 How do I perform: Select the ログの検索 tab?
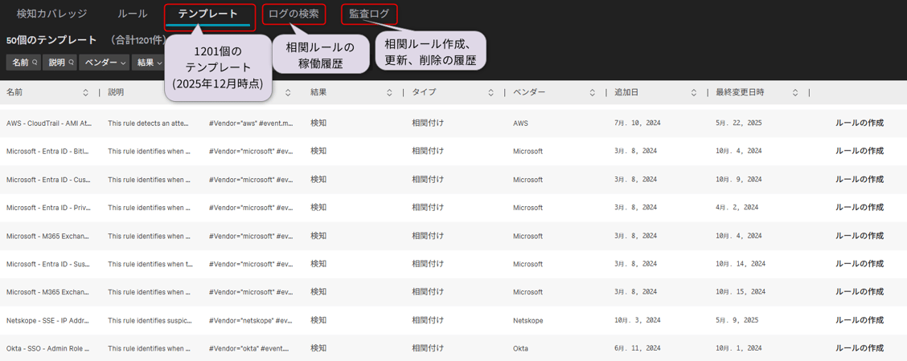pos(293,14)
